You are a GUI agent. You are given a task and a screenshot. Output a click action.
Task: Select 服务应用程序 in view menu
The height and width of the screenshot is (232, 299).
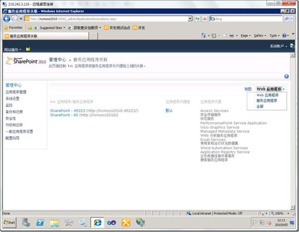click(267, 101)
